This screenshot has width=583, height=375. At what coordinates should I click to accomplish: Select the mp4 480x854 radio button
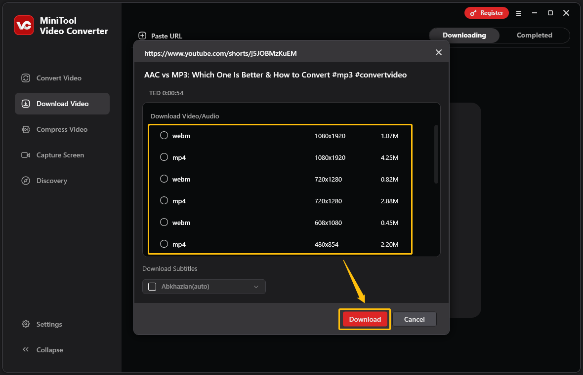click(164, 244)
